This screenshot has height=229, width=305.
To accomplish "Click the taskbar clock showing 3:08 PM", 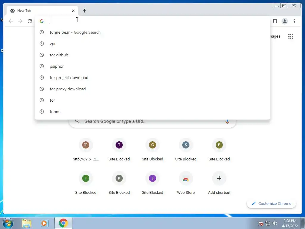I will [290, 223].
